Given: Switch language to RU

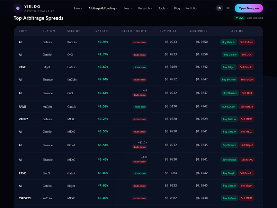Looking at the screenshot, I should pos(228,8).
